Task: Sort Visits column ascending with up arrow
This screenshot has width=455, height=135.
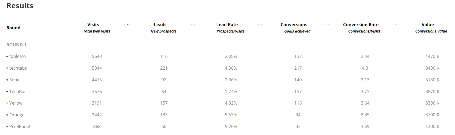Action: [124, 25]
